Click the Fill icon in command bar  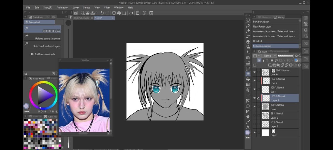click(x=119, y=13)
